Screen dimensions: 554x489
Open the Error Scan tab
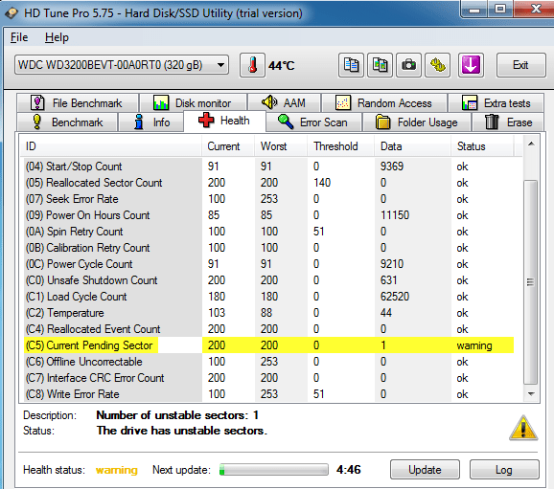pyautogui.click(x=313, y=122)
